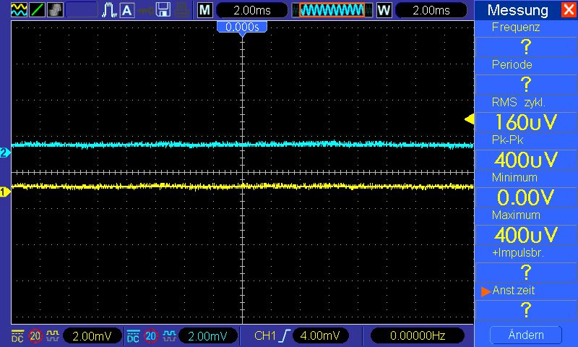Click the CH2 cyan ground level marker
The height and width of the screenshot is (347, 578).
pyautogui.click(x=4, y=153)
